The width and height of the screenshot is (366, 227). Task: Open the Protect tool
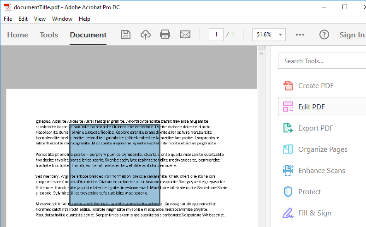[309, 191]
